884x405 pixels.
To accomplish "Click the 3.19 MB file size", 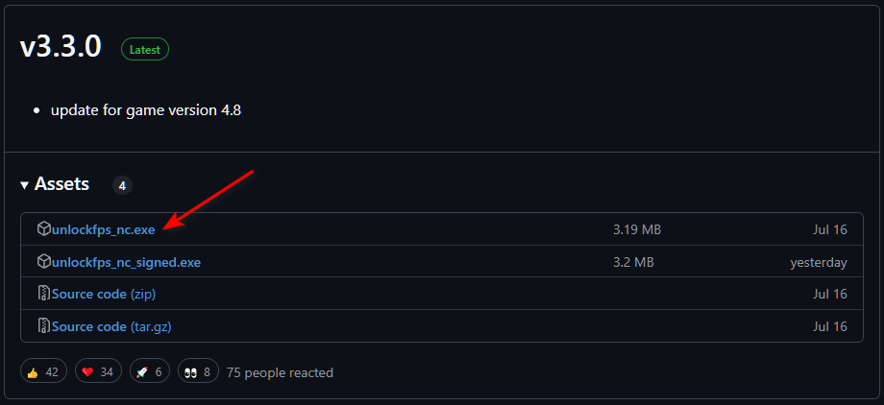I will (x=636, y=230).
